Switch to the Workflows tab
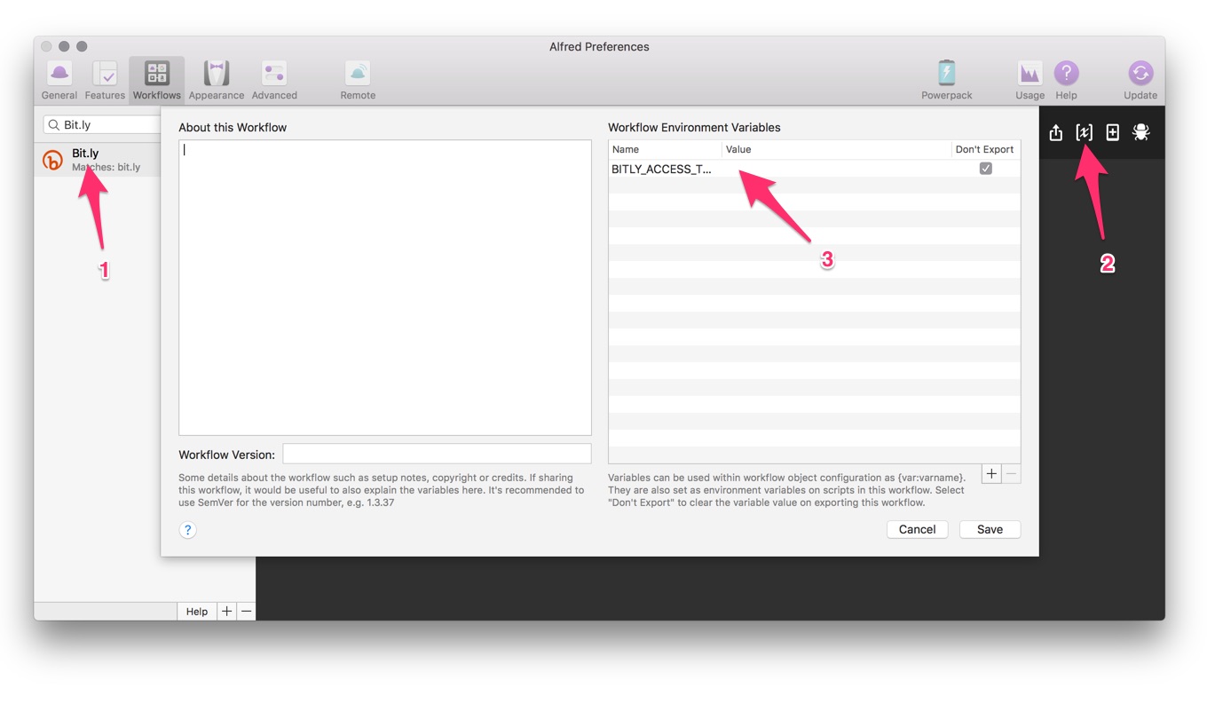The height and width of the screenshot is (704, 1207). (157, 81)
